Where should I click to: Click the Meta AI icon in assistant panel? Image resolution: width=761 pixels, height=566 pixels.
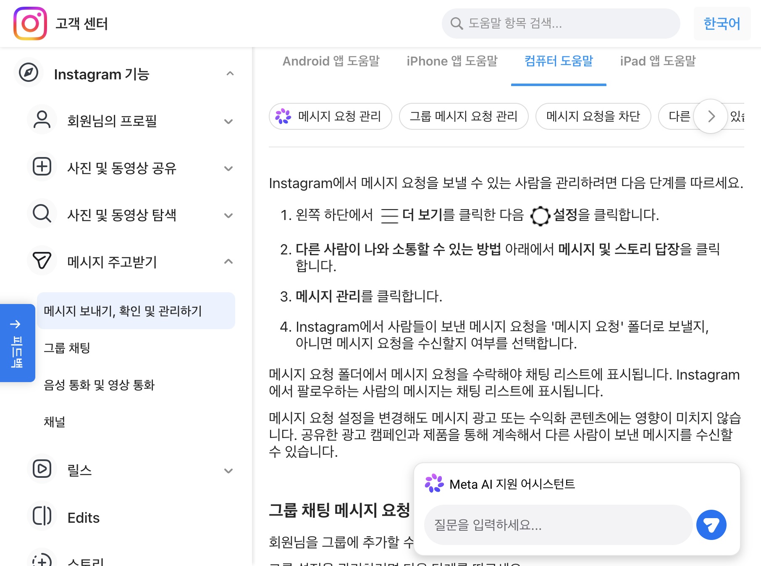pos(434,483)
